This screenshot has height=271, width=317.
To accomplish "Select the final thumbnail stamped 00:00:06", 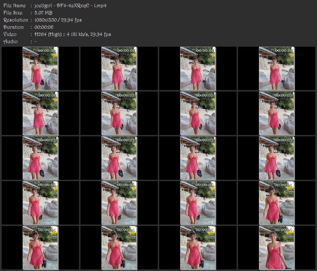I will (277, 248).
